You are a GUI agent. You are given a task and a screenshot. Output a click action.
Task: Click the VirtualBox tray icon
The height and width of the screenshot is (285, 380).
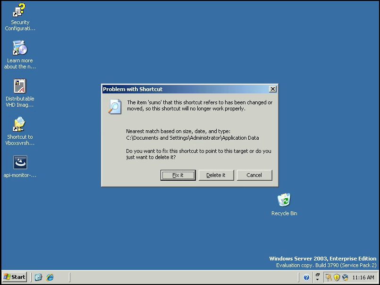click(345, 277)
